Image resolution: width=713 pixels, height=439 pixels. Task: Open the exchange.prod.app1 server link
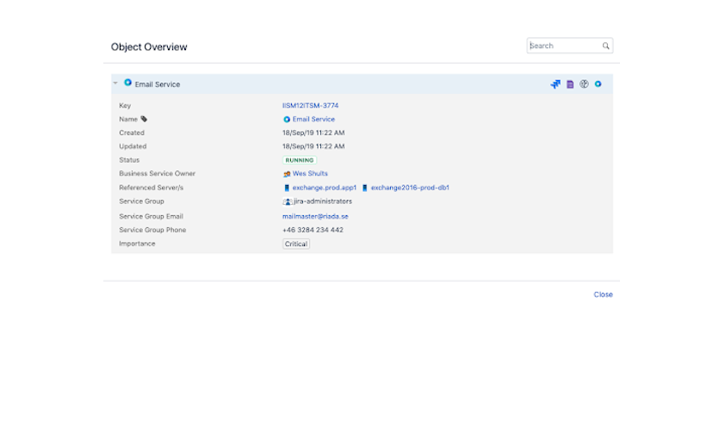click(324, 188)
